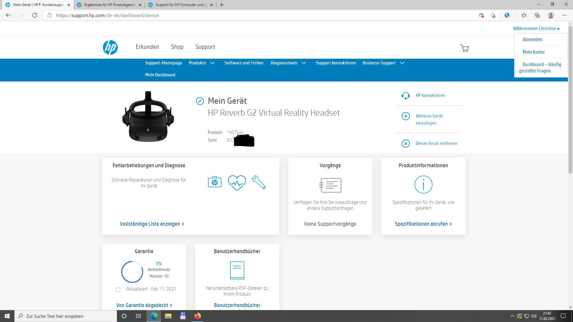Click Vollständige Liste anzeigen link

tap(152, 224)
